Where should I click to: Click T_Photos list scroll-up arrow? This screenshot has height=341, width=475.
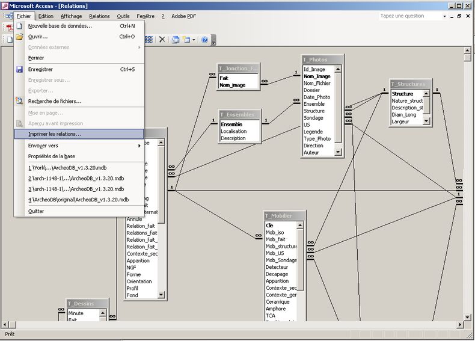[338, 69]
